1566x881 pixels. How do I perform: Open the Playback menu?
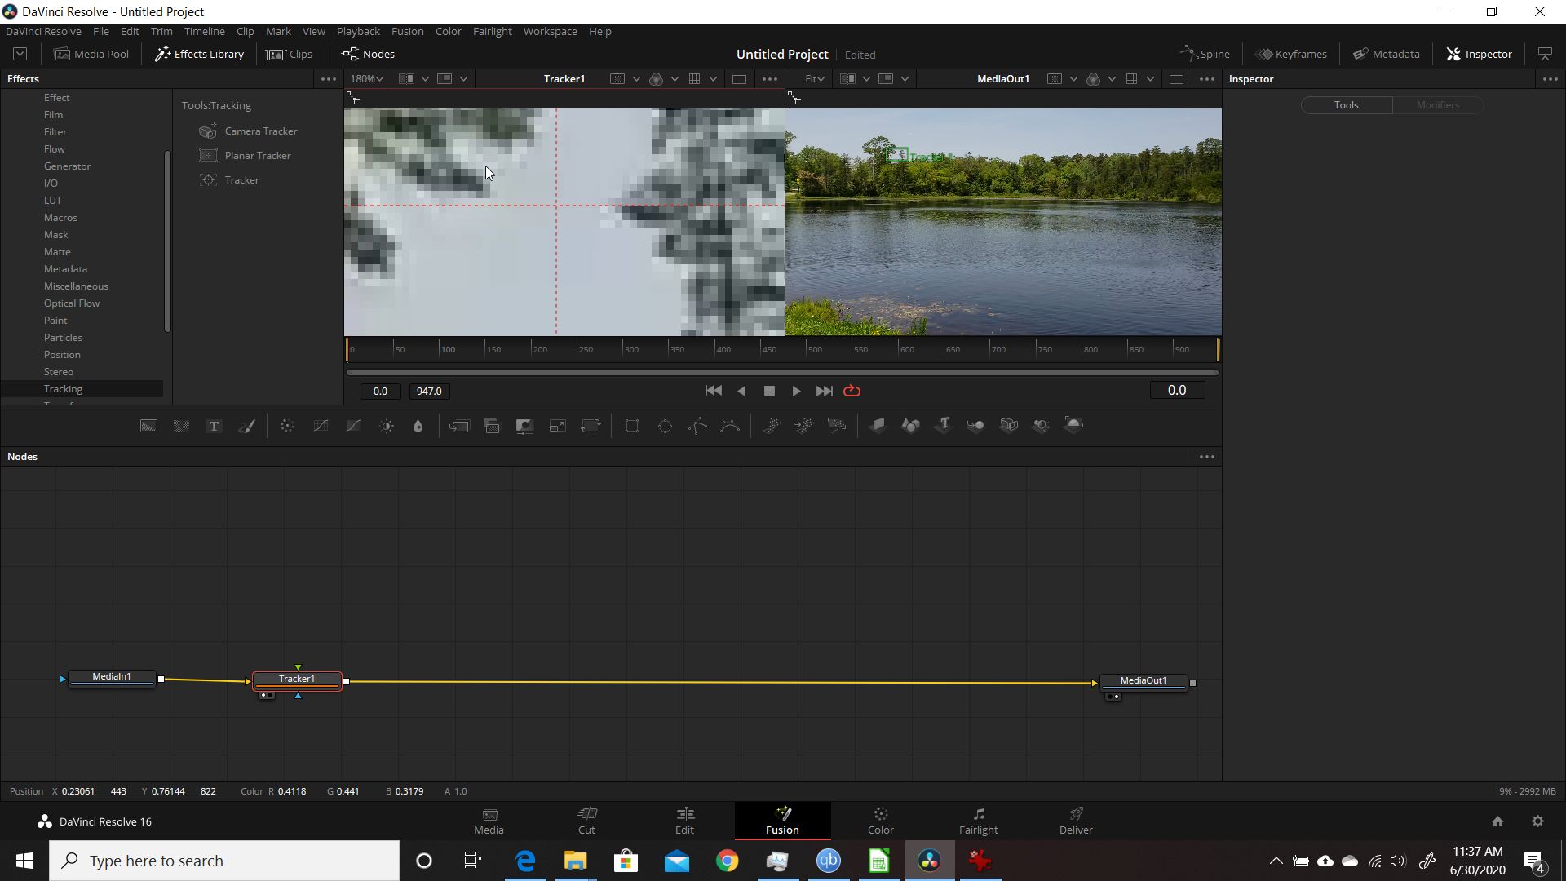358,31
